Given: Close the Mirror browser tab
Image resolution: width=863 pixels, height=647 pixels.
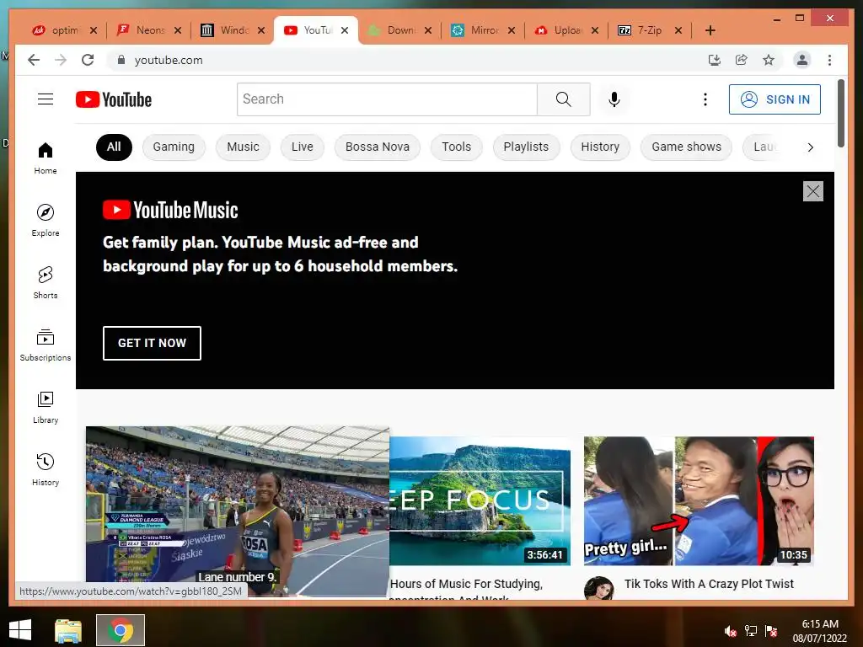Looking at the screenshot, I should [512, 30].
